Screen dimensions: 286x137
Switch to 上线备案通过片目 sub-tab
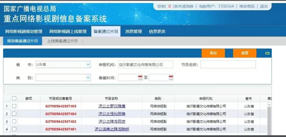[62, 41]
